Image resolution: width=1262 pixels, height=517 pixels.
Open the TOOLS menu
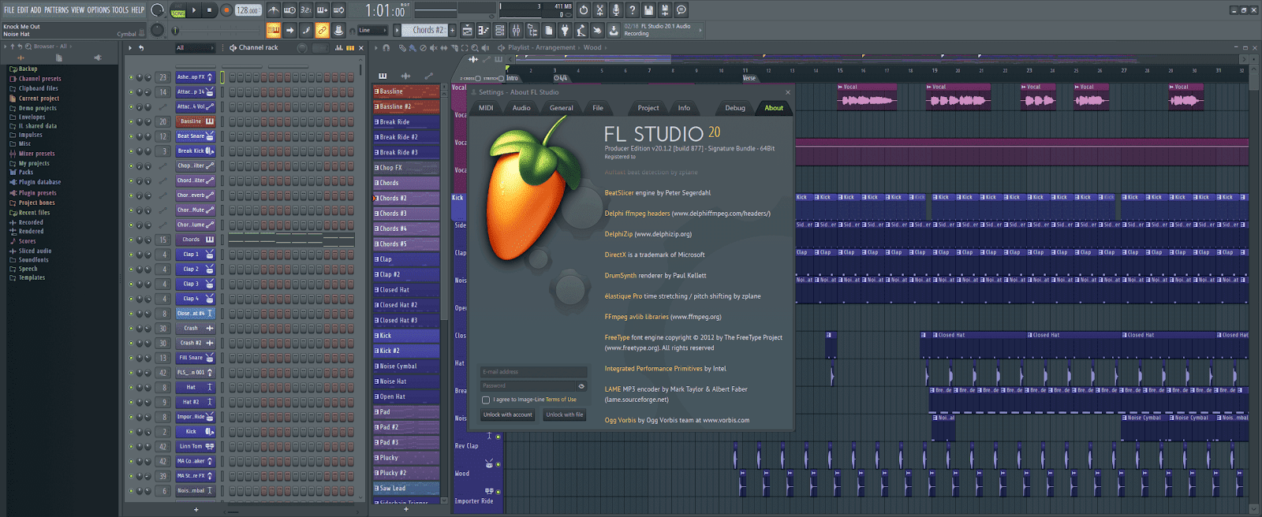(x=120, y=10)
